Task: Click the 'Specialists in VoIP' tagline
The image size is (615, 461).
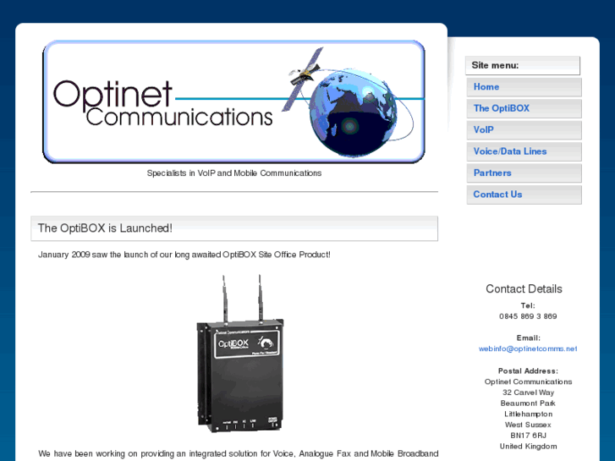Action: 234,173
